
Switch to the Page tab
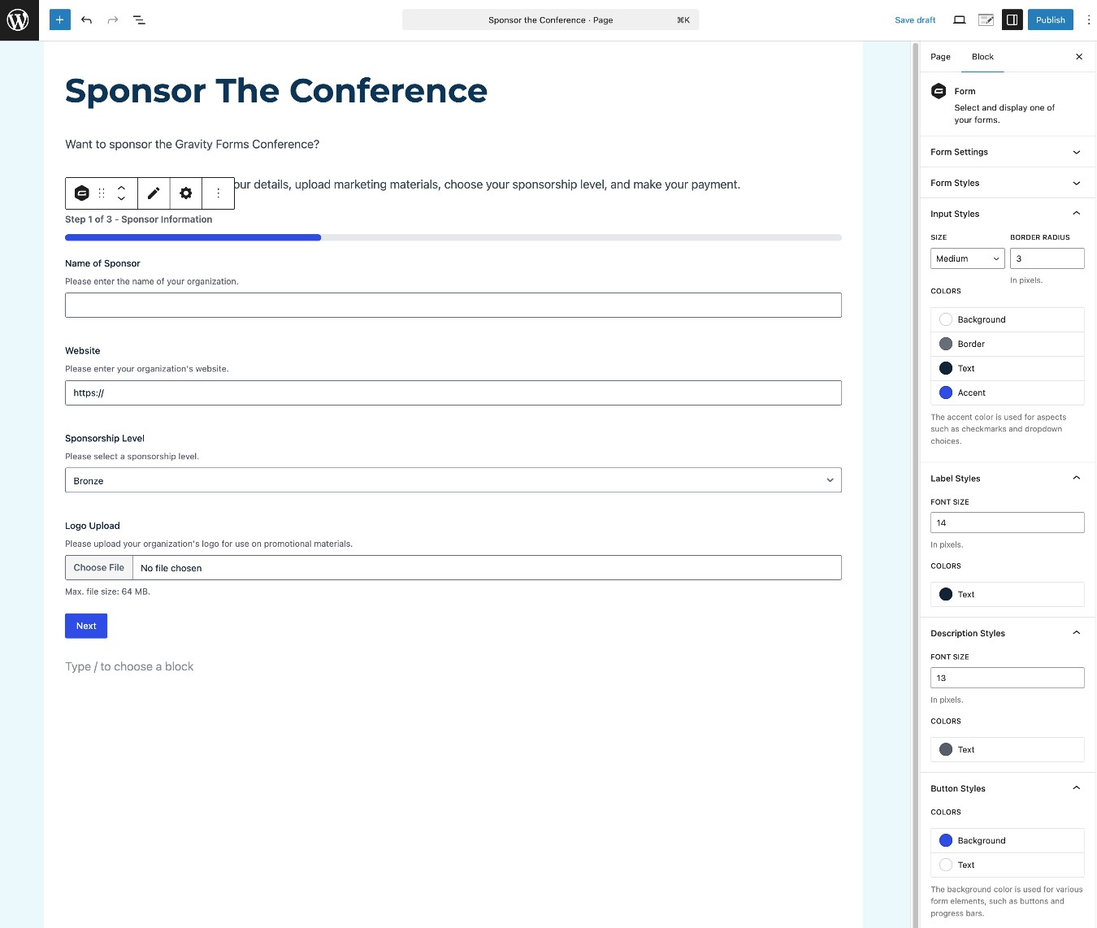tap(940, 57)
